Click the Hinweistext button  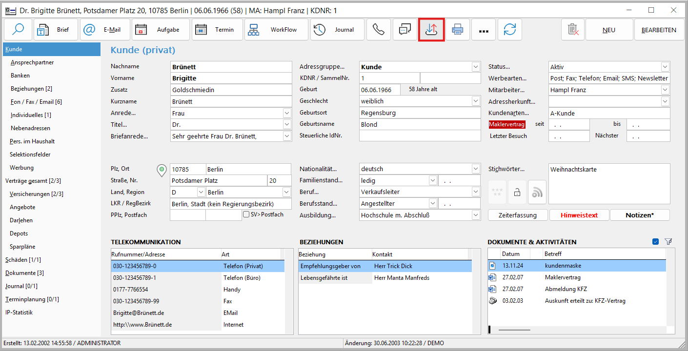pyautogui.click(x=579, y=215)
